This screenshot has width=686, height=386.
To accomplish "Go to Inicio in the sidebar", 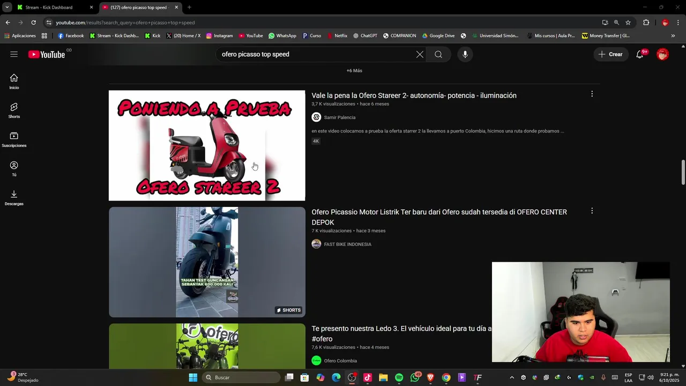I will coord(14,81).
